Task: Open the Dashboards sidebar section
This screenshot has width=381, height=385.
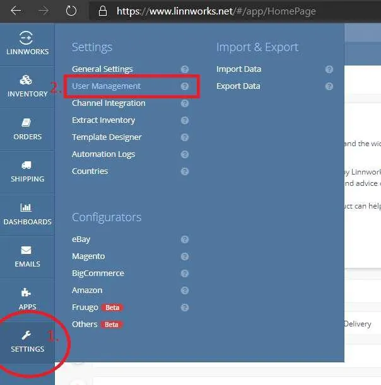Action: click(x=27, y=214)
